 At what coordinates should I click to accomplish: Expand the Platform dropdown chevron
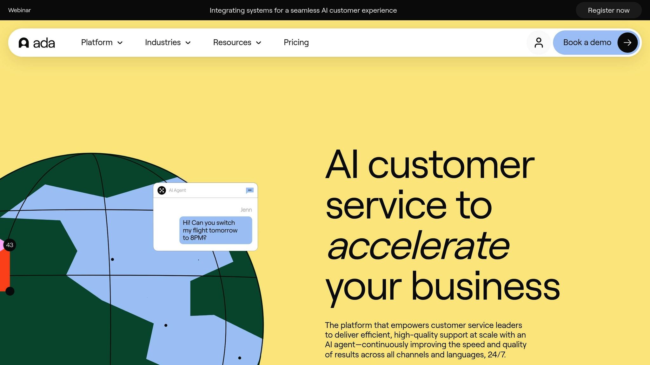[120, 43]
